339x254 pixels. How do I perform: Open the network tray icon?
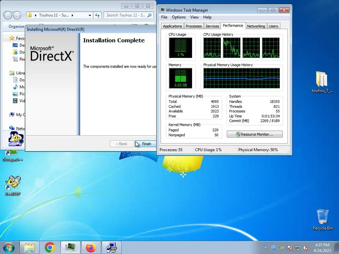(x=298, y=248)
